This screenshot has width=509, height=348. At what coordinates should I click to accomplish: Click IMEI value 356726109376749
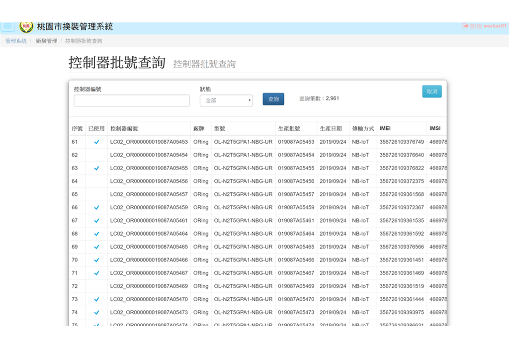click(402, 142)
